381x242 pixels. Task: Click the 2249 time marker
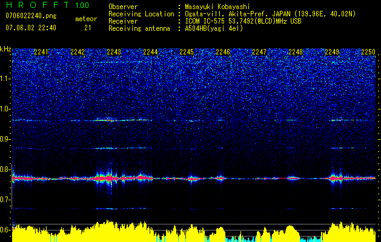[332, 52]
